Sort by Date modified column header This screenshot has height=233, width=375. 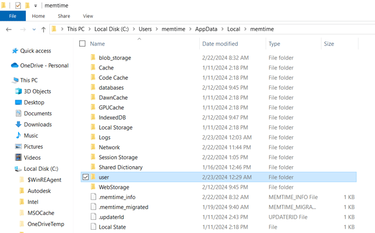[220, 44]
